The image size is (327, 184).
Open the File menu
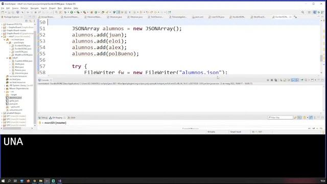pyautogui.click(x=3, y=8)
